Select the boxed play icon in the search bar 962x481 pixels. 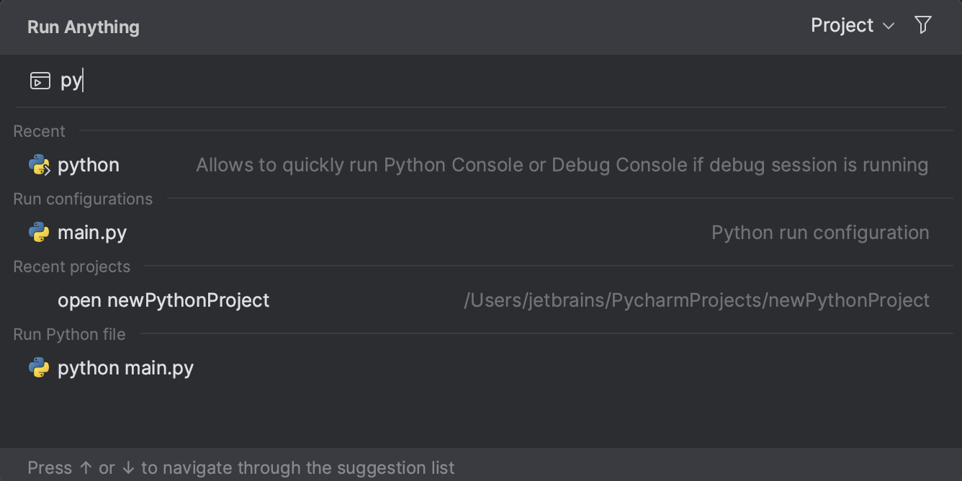click(40, 80)
